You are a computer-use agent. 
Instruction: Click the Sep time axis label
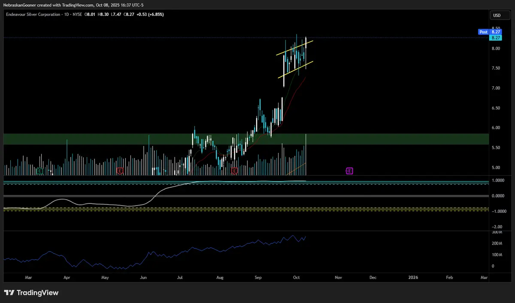click(x=258, y=278)
